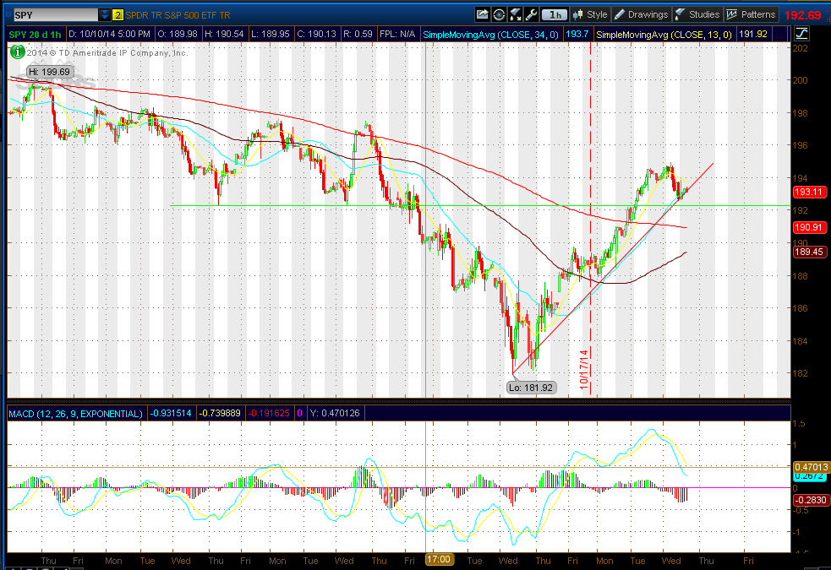
Task: Click the SPY symbol input field
Action: click(x=55, y=15)
